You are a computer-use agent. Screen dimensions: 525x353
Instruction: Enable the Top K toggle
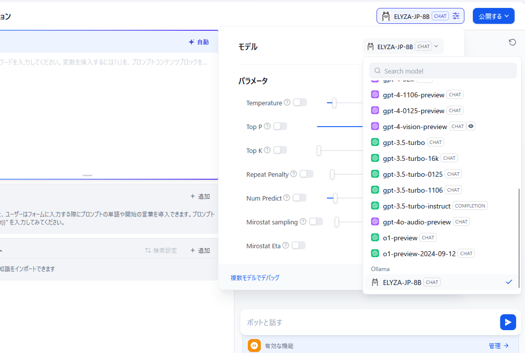point(280,150)
